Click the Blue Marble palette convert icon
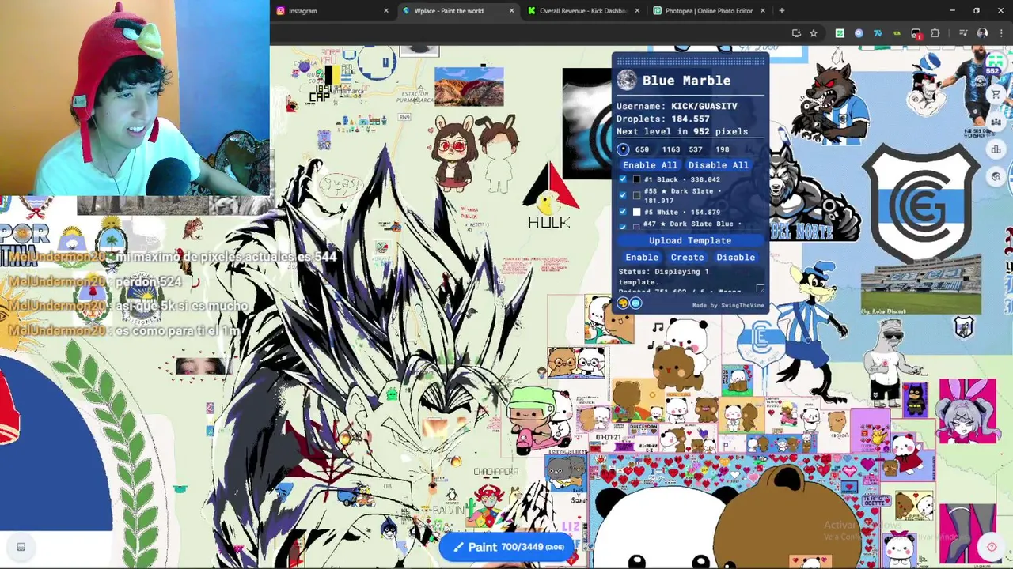Viewport: 1013px width, 569px height. click(623, 303)
